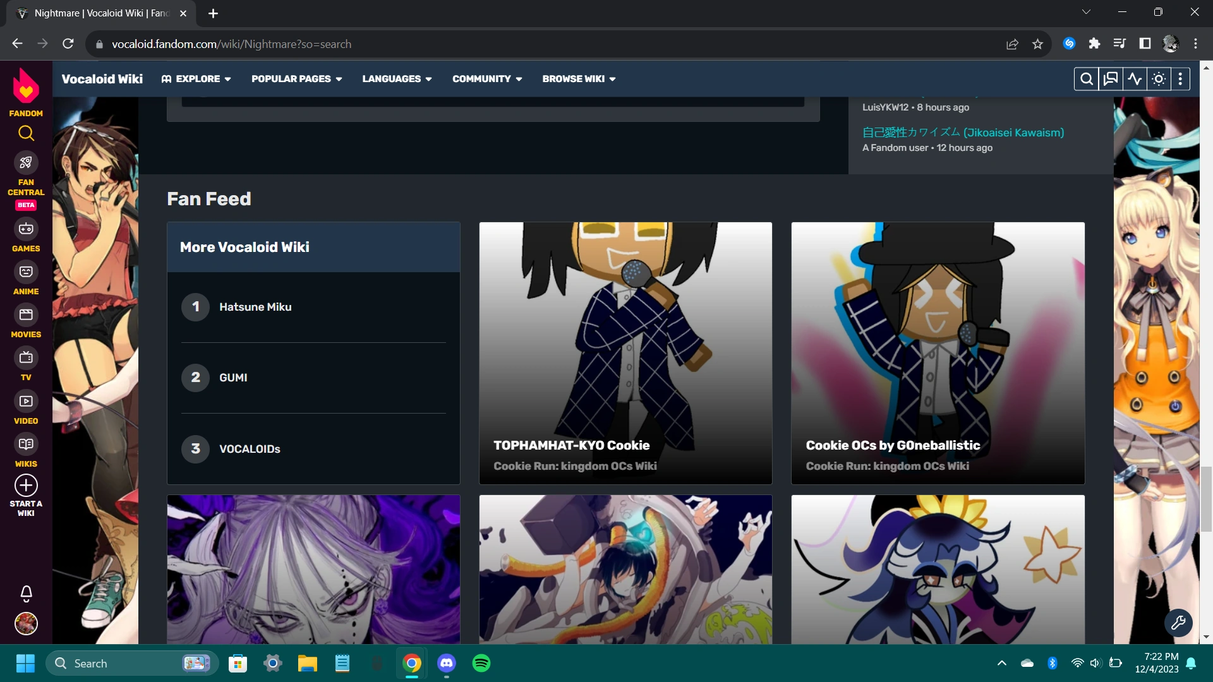Image resolution: width=1213 pixels, height=682 pixels.
Task: Expand the Explore dropdown menu
Action: click(196, 79)
